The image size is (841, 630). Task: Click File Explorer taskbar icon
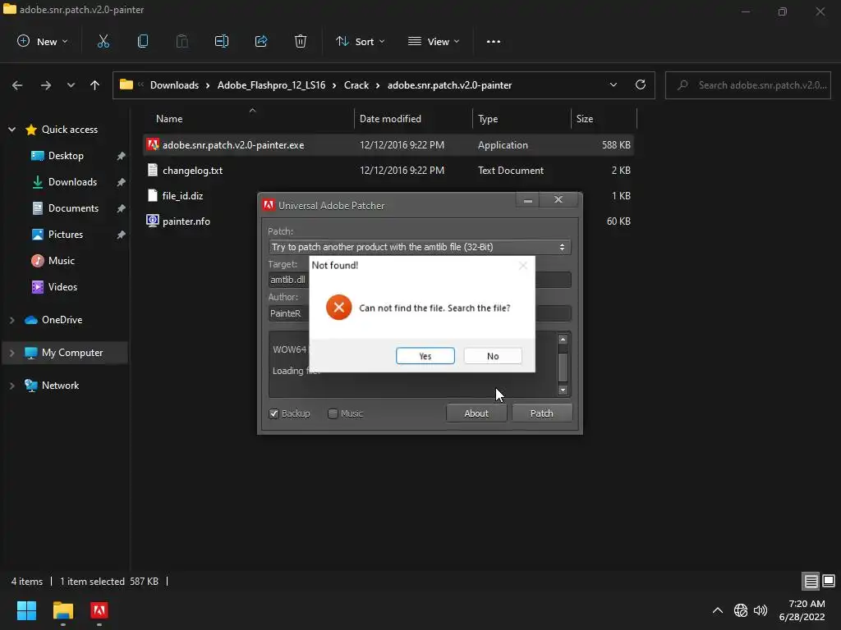tap(62, 610)
